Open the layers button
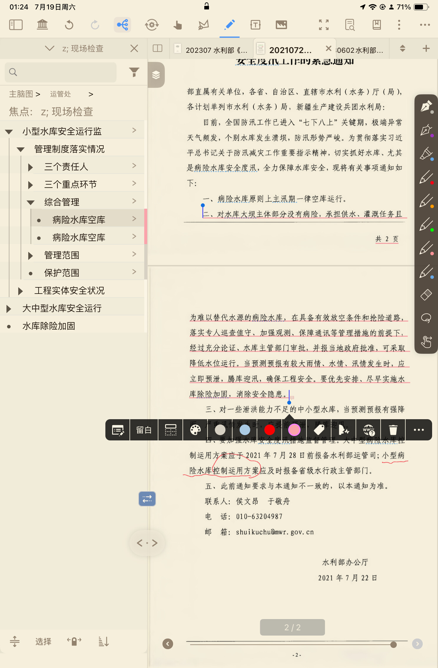Image resolution: width=438 pixels, height=668 pixels. pyautogui.click(x=156, y=75)
